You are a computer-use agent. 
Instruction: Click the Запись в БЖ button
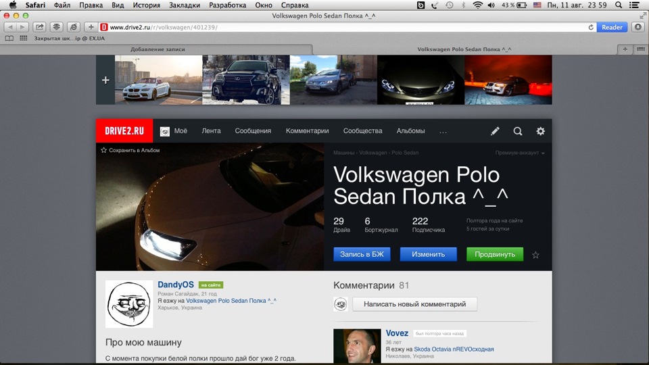[x=362, y=254]
